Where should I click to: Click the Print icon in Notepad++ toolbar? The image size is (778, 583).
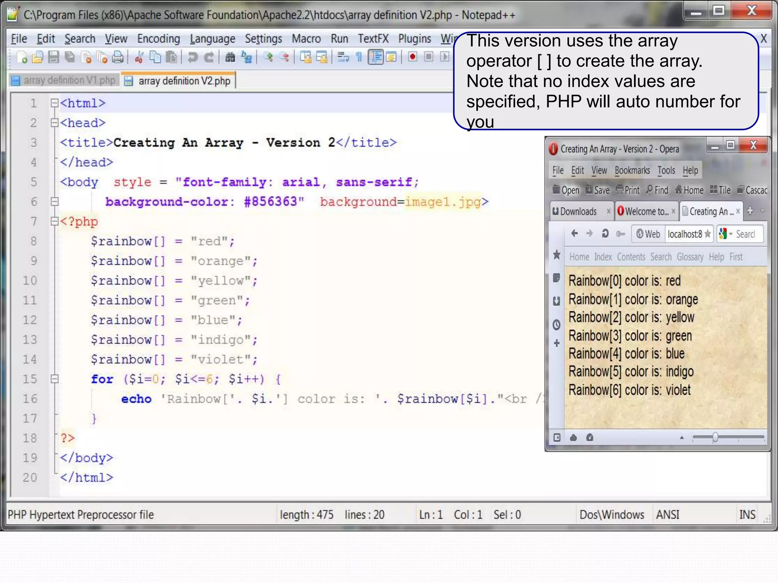coord(118,57)
